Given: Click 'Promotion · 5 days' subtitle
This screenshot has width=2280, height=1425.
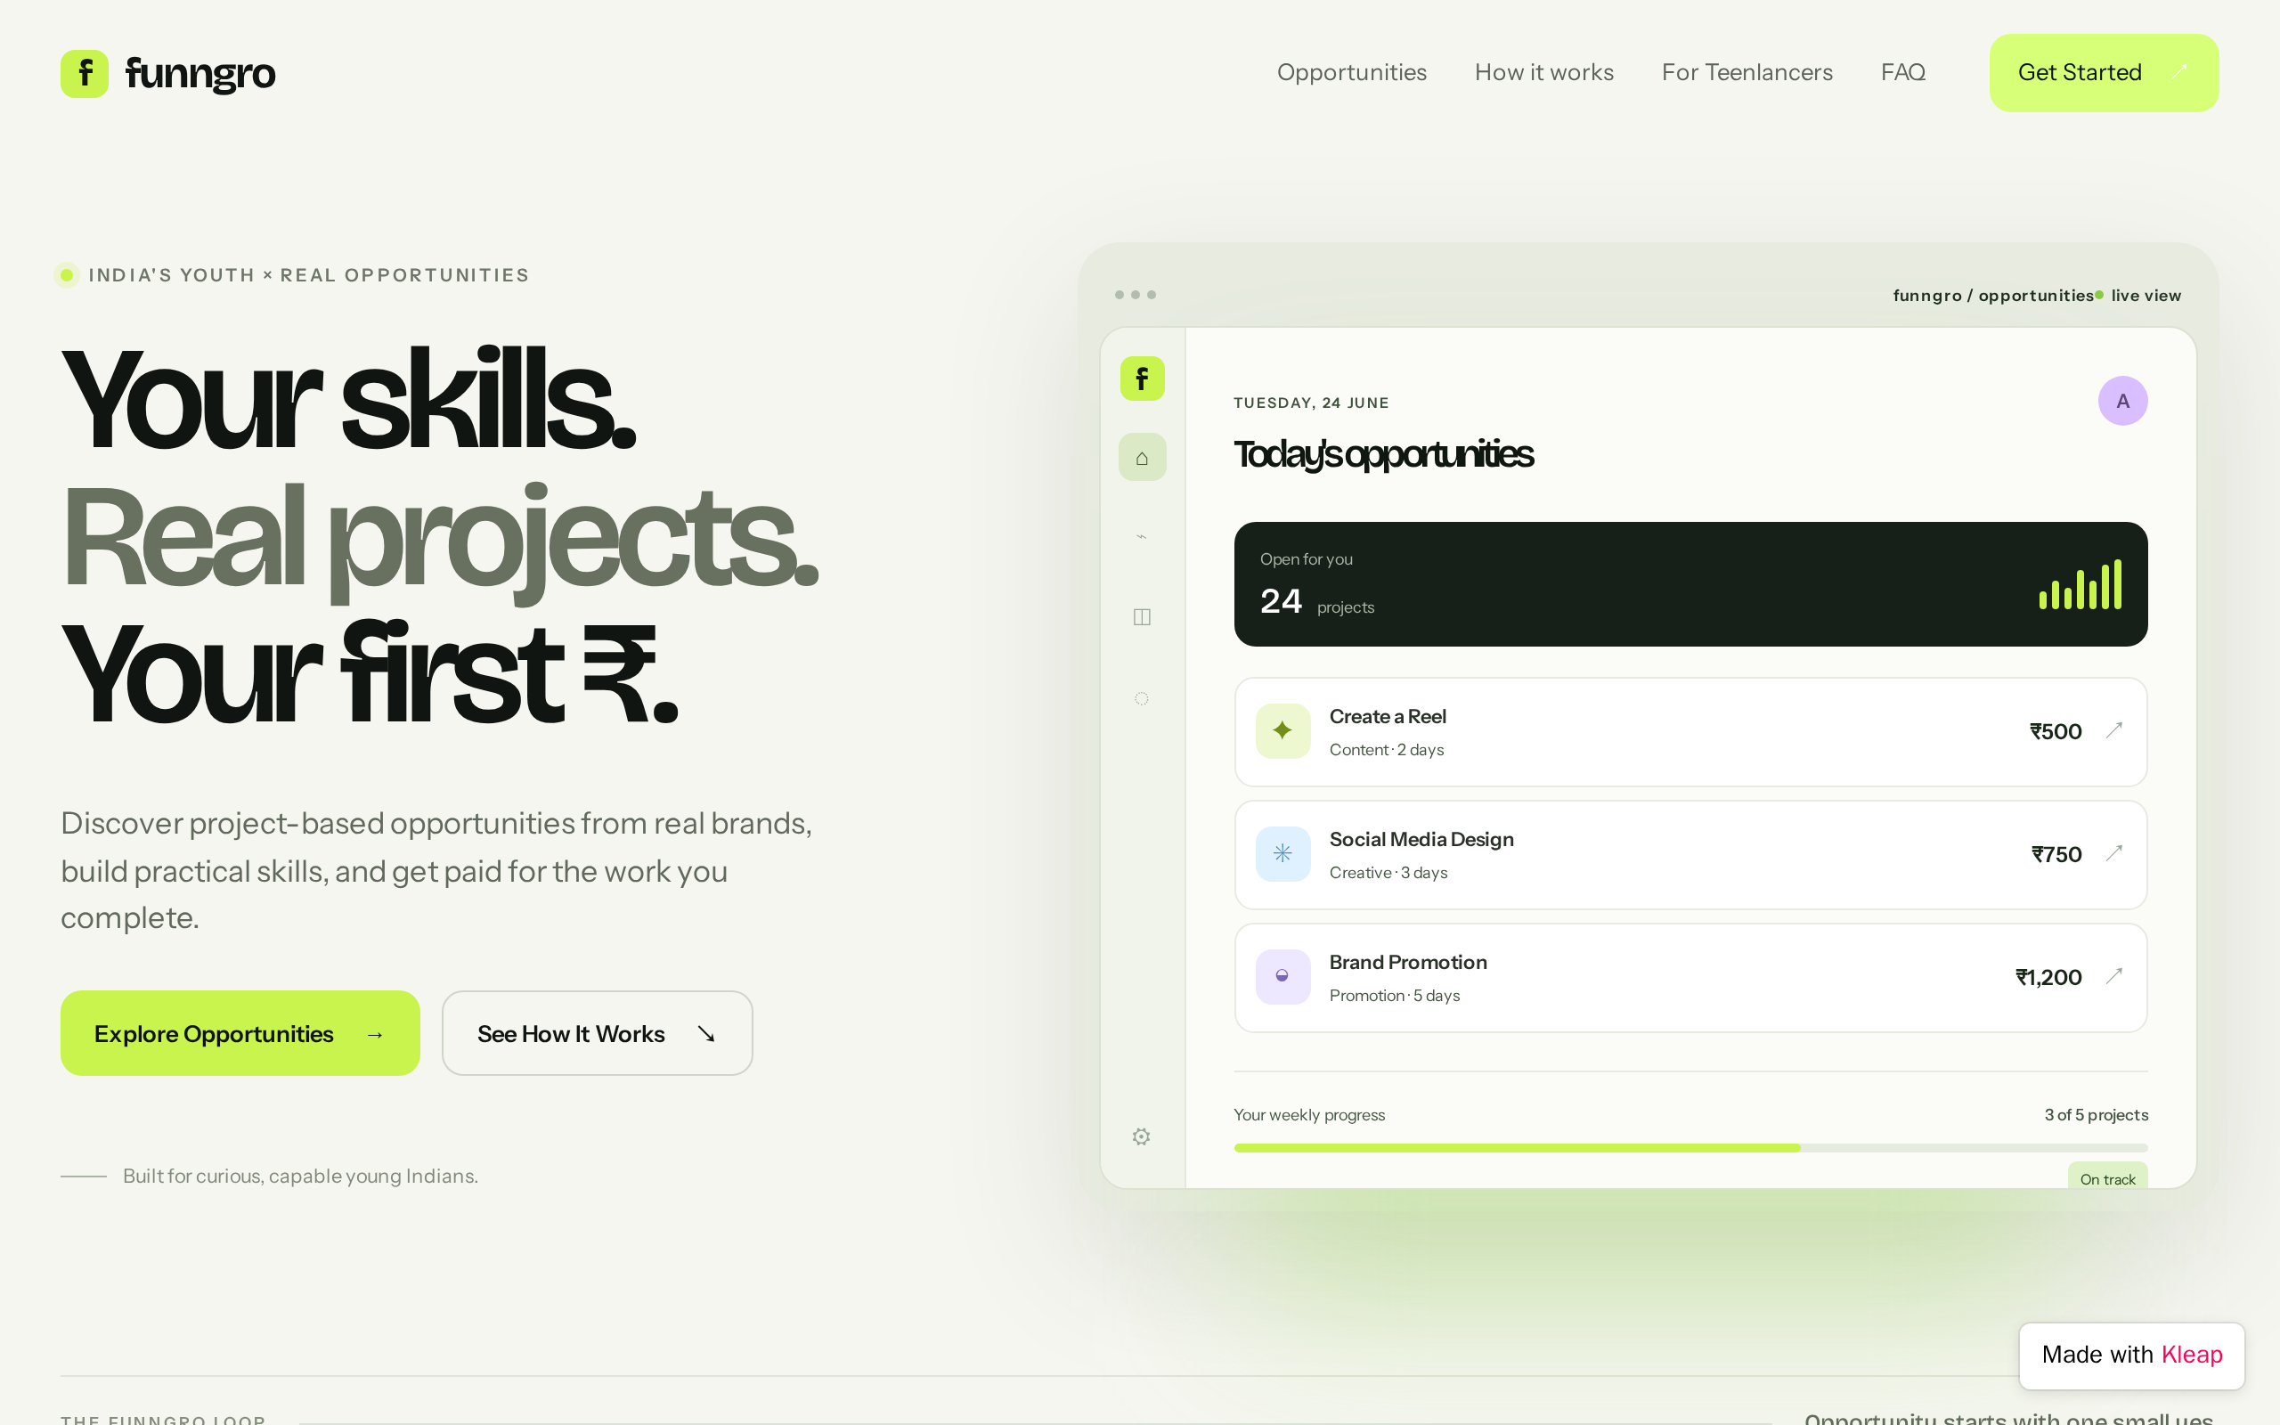Looking at the screenshot, I should click(1395, 997).
